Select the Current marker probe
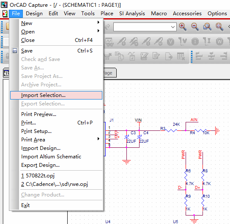The height and width of the screenshot is (224, 230). pos(146,41)
